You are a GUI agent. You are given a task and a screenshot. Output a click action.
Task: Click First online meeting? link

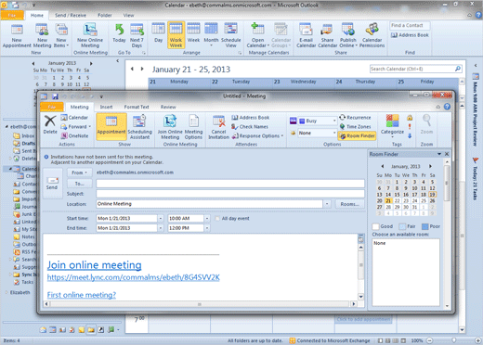click(82, 295)
